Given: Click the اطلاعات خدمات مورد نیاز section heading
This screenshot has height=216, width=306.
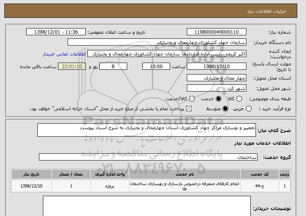Looking at the screenshot, I should pos(262,143).
